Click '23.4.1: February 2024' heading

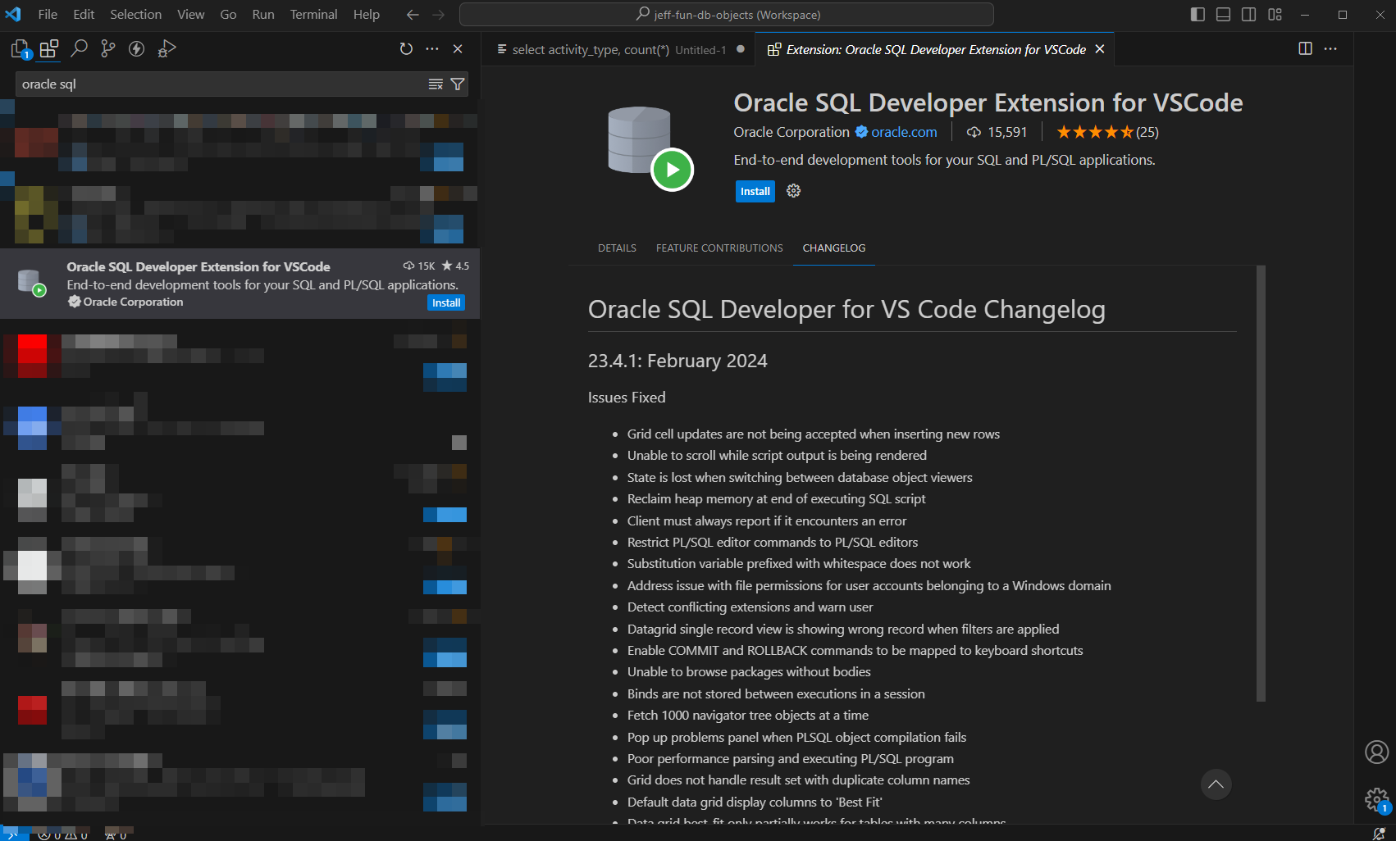pyautogui.click(x=677, y=361)
